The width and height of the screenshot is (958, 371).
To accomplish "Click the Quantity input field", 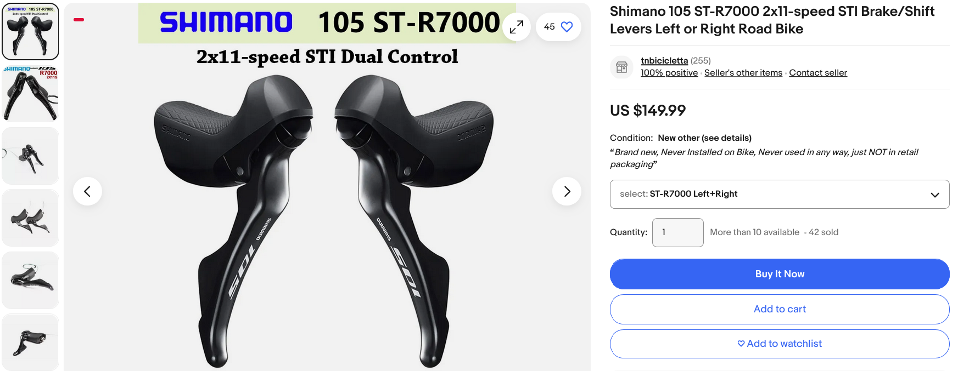I will pos(677,232).
